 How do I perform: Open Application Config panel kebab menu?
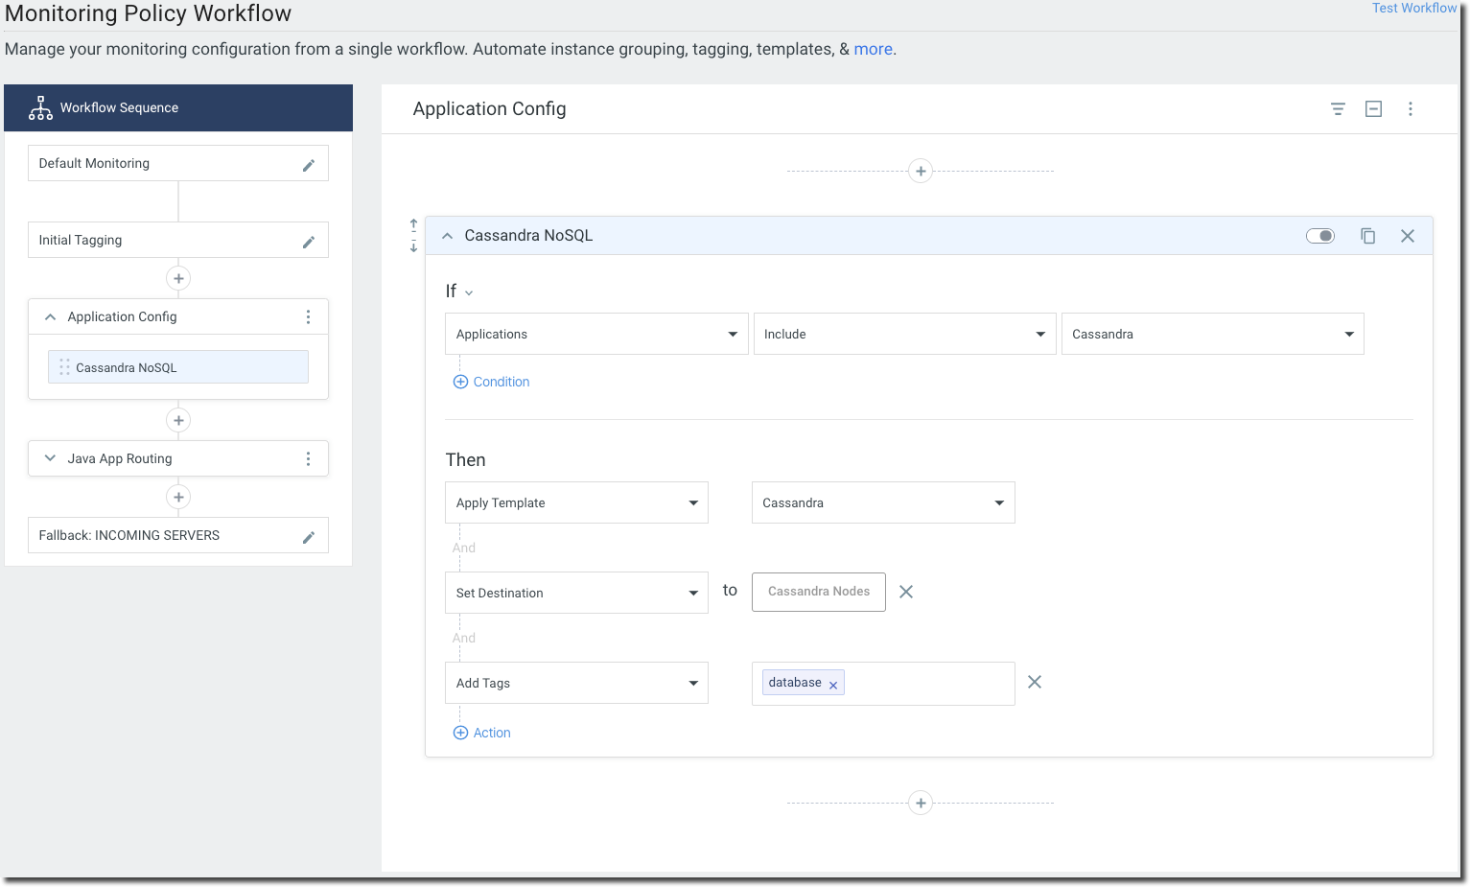click(x=1410, y=109)
